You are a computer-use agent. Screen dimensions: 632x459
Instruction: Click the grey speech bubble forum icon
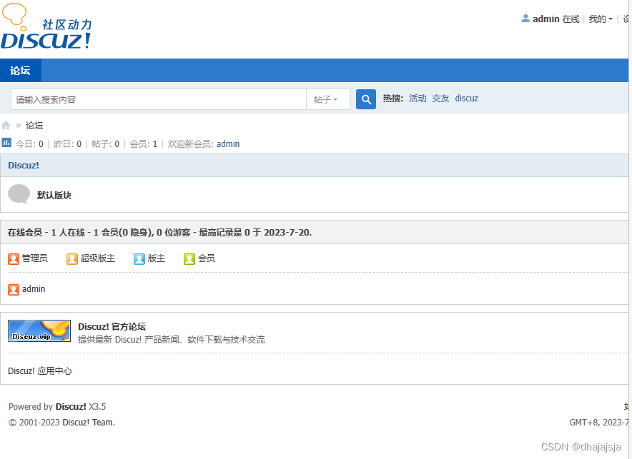tap(19, 194)
